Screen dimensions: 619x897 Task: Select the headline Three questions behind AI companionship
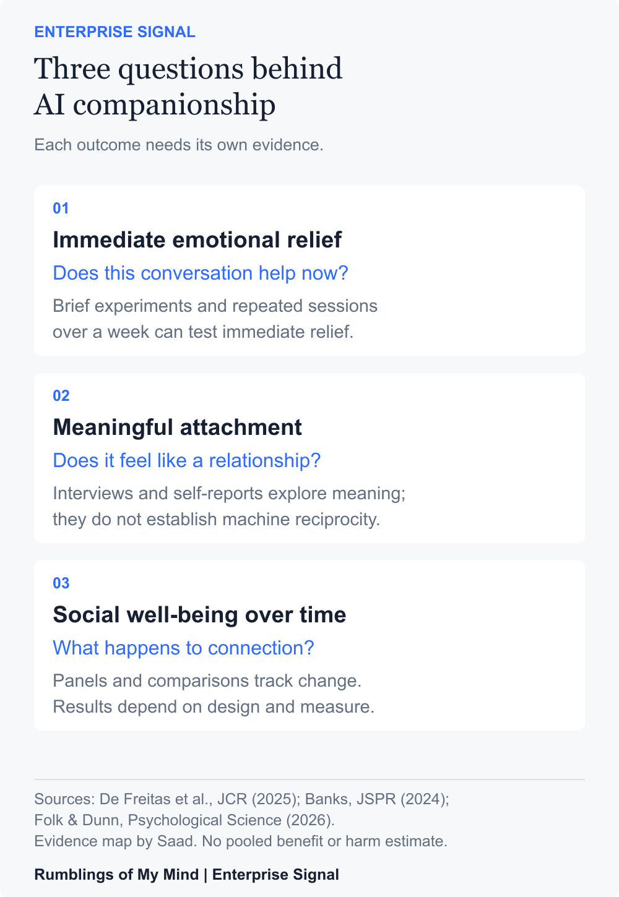[x=188, y=86]
